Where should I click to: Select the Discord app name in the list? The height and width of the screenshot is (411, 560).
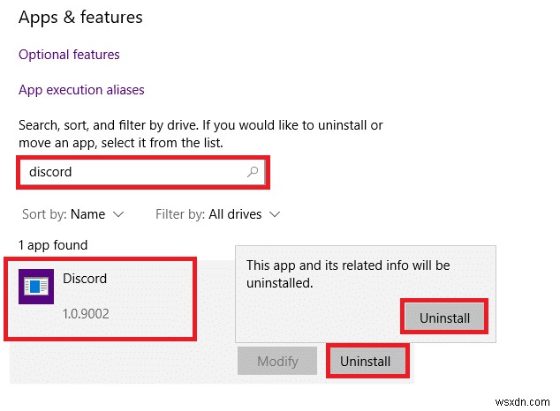(x=85, y=279)
